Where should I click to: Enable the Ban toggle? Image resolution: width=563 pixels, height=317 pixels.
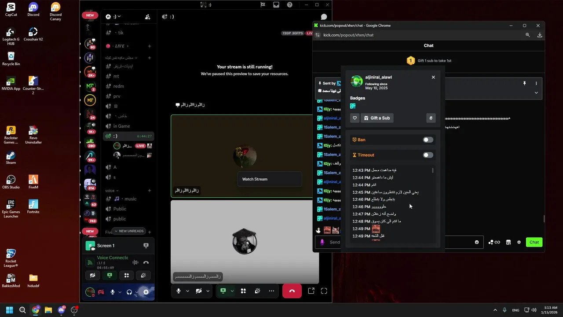click(x=428, y=140)
